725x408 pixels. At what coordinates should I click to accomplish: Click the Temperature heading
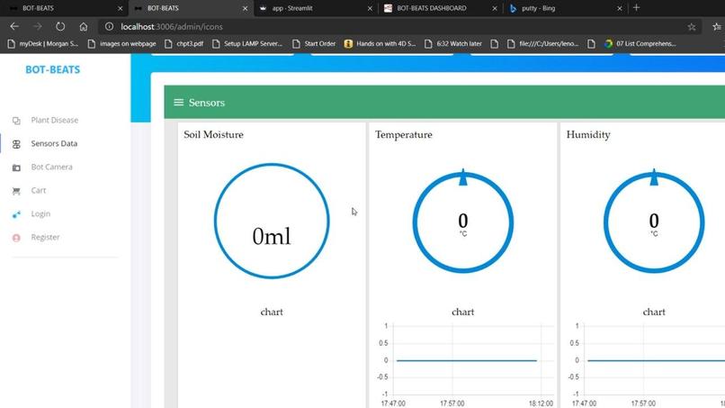click(404, 135)
